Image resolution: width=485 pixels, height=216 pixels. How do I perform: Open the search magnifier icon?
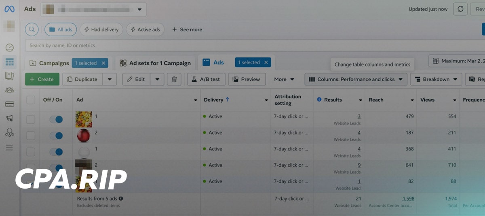(x=32, y=29)
